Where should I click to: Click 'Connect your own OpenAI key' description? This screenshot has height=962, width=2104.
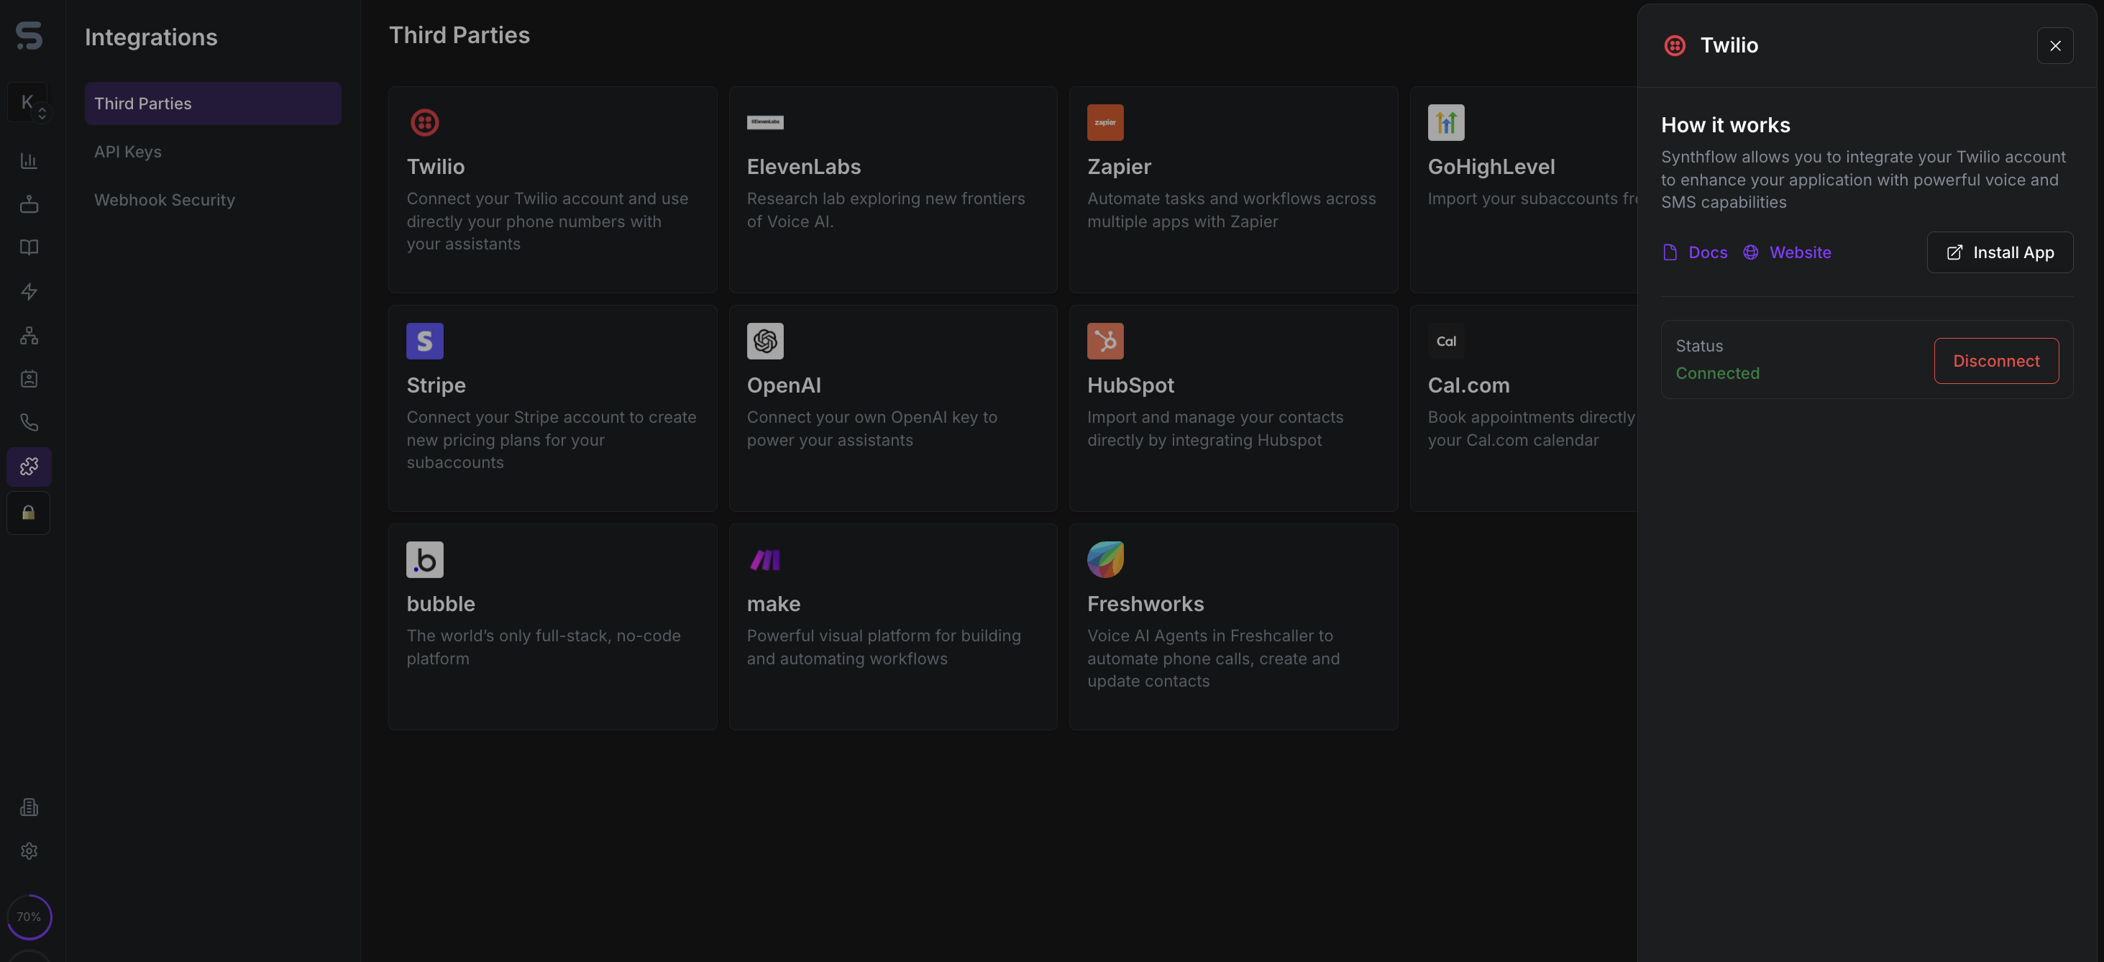(872, 429)
